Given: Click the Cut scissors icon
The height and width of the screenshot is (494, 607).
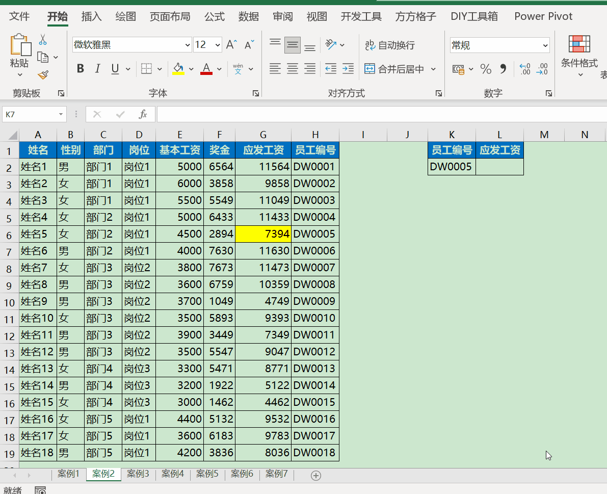Looking at the screenshot, I should click(x=43, y=39).
